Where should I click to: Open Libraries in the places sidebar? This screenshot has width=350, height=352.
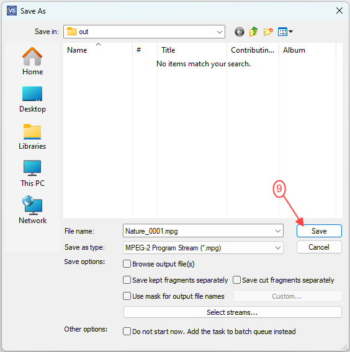coord(32,136)
